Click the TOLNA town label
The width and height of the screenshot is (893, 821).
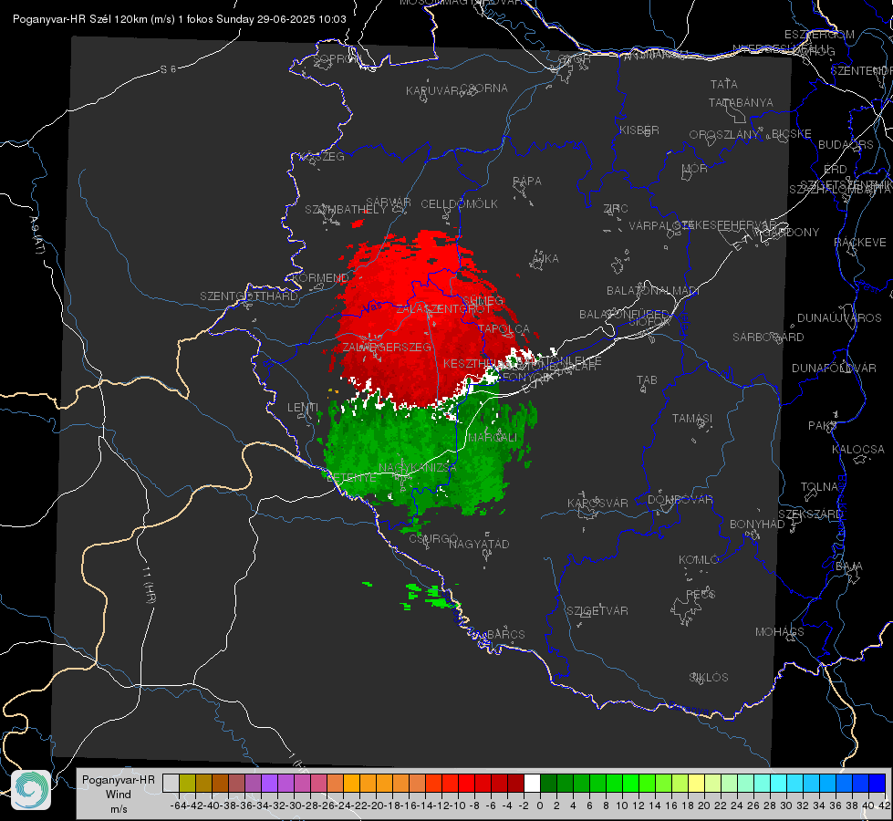pos(819,486)
